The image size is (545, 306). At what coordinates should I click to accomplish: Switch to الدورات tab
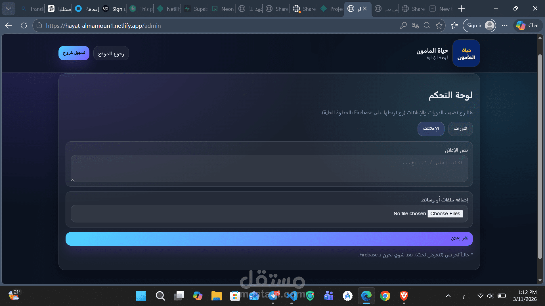460,129
